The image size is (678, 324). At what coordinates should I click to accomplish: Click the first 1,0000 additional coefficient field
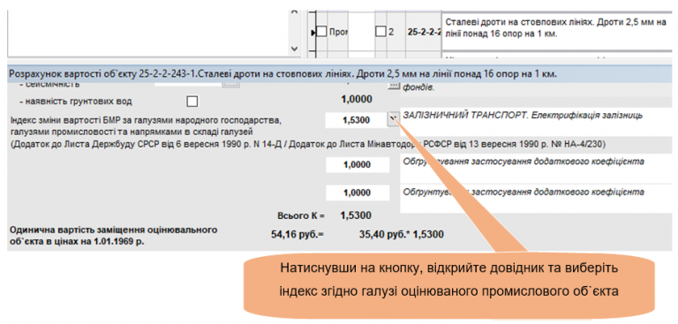tap(358, 165)
